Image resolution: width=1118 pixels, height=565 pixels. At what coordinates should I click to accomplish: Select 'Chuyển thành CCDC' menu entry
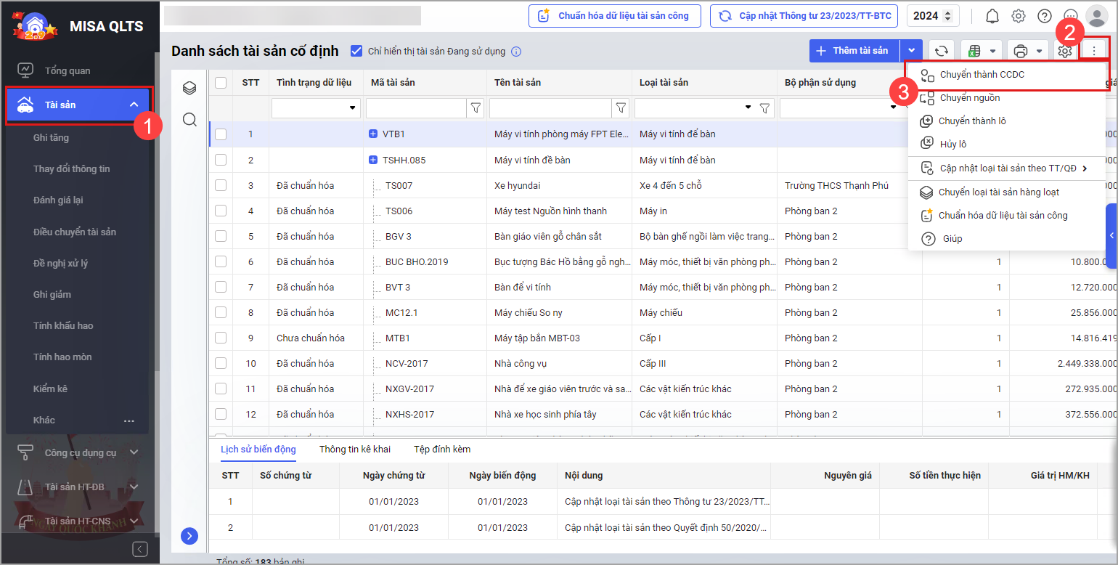tap(982, 74)
